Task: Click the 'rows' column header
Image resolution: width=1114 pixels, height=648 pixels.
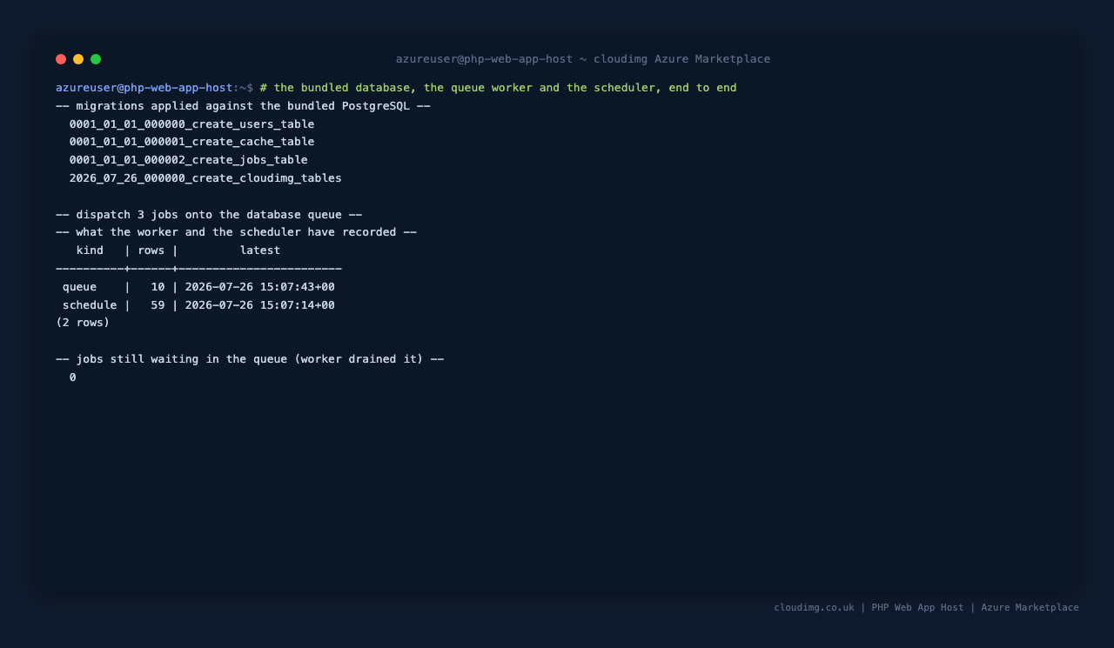Action: click(x=151, y=251)
